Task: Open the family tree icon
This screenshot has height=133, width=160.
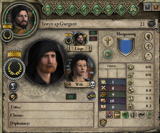Action: [x=148, y=46]
